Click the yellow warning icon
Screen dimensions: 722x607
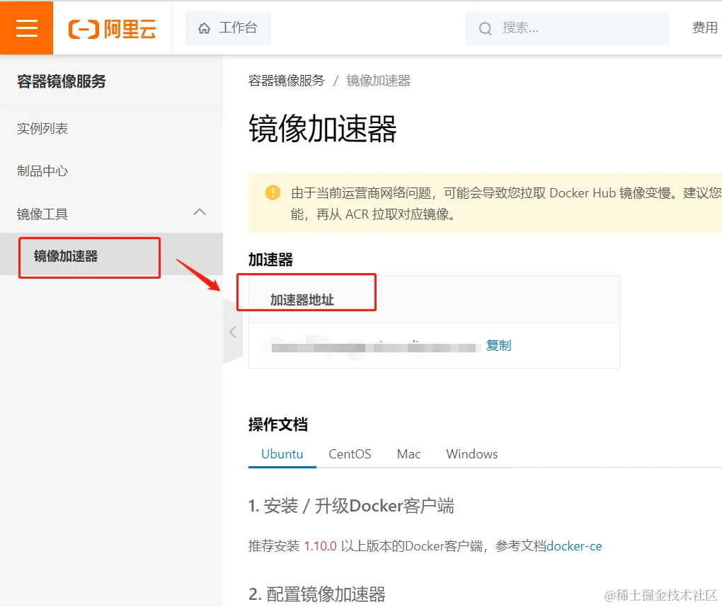pos(273,192)
